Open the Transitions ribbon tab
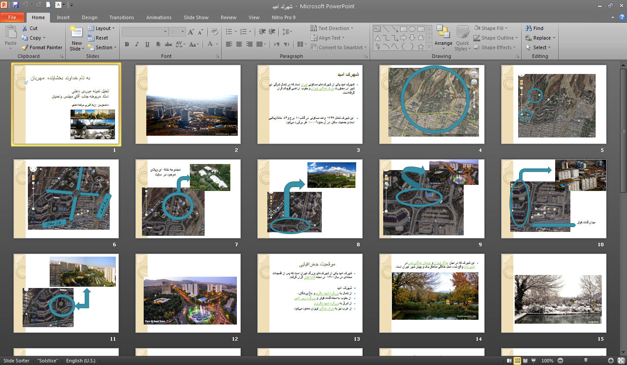This screenshot has width=627, height=365. tap(121, 17)
